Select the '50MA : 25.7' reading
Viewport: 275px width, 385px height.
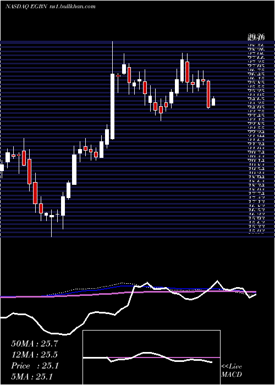(x=35, y=344)
